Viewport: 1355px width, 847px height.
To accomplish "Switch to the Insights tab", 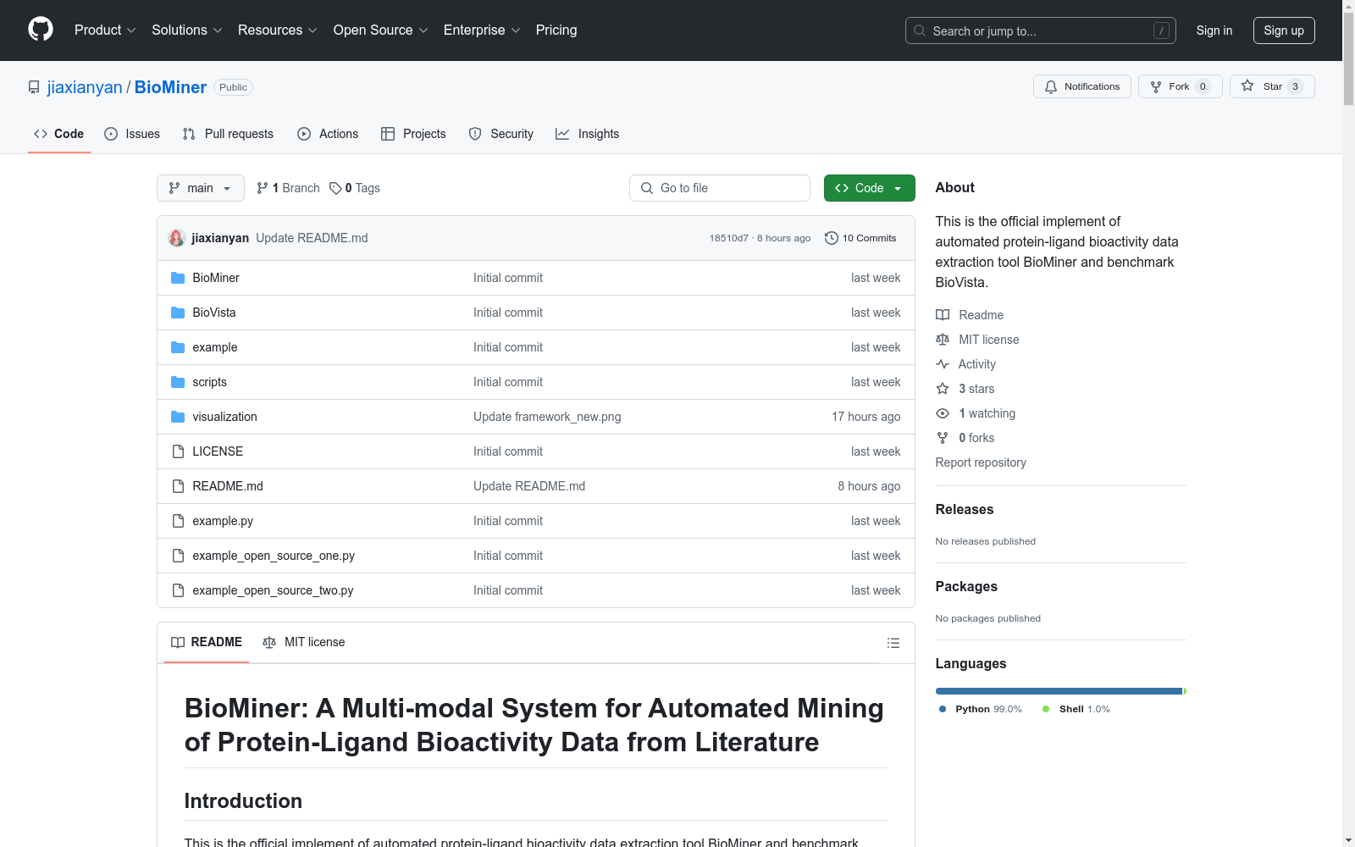I will click(588, 134).
